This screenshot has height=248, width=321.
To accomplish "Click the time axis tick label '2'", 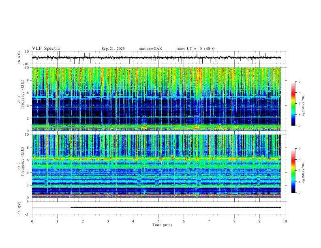I will click(x=83, y=221).
